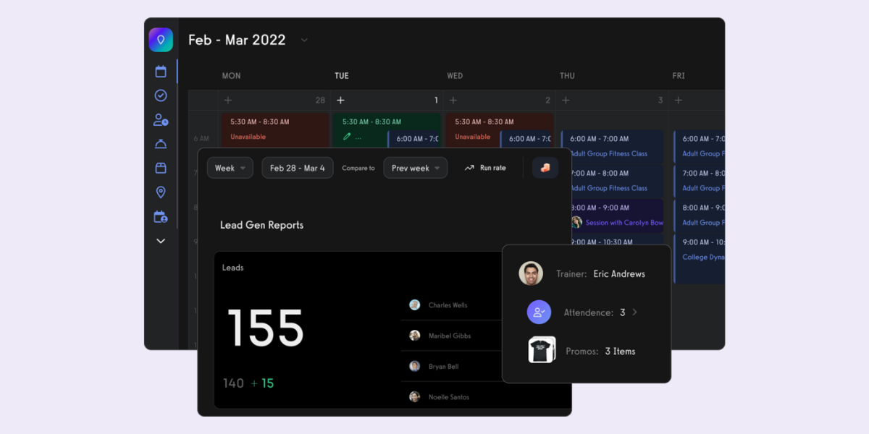Add an event on Wednesday 2 with plus

[453, 101]
